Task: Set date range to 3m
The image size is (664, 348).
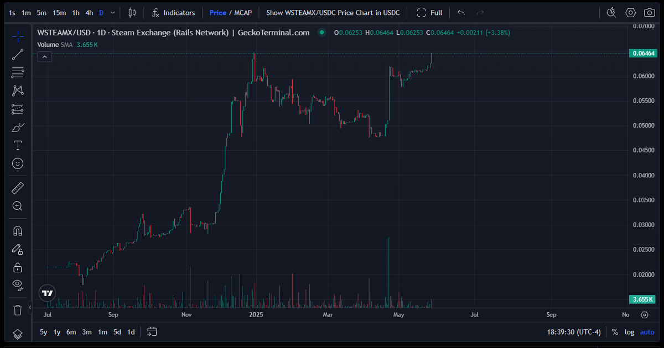Action: (87, 332)
